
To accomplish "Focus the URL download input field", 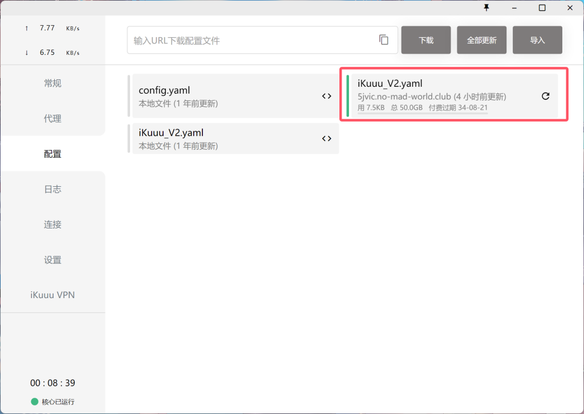I will tap(251, 41).
